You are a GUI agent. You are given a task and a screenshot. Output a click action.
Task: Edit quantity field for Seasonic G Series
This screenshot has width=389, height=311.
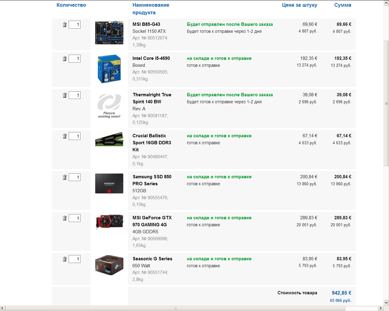pos(74,259)
